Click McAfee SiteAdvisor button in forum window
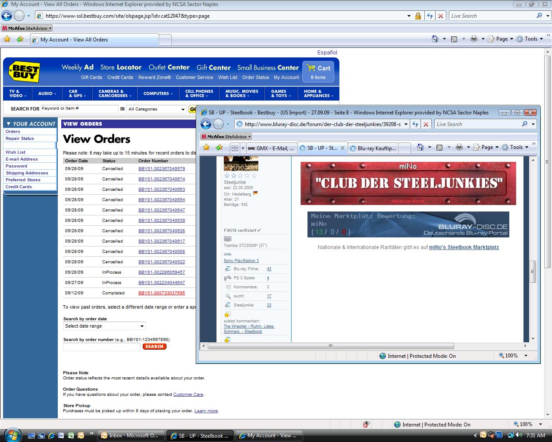The height and width of the screenshot is (442, 552). [226, 136]
